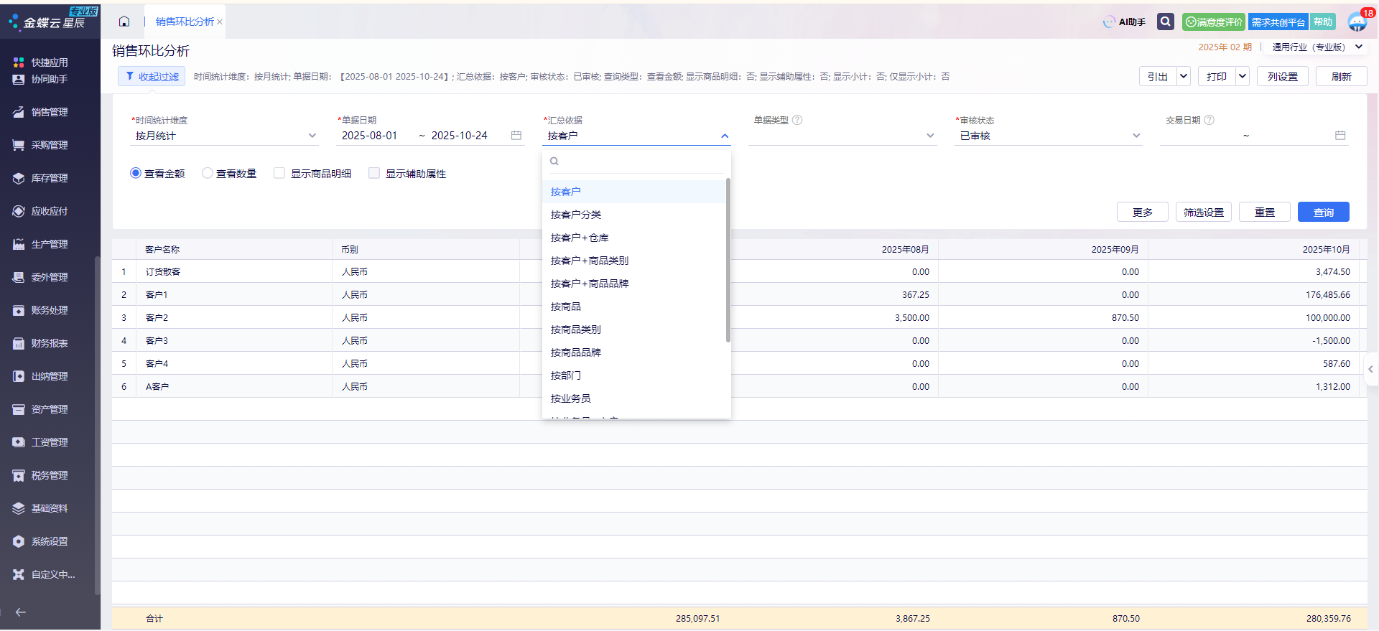The image size is (1379, 631).
Task: Click the home icon in tab bar
Action: point(124,22)
